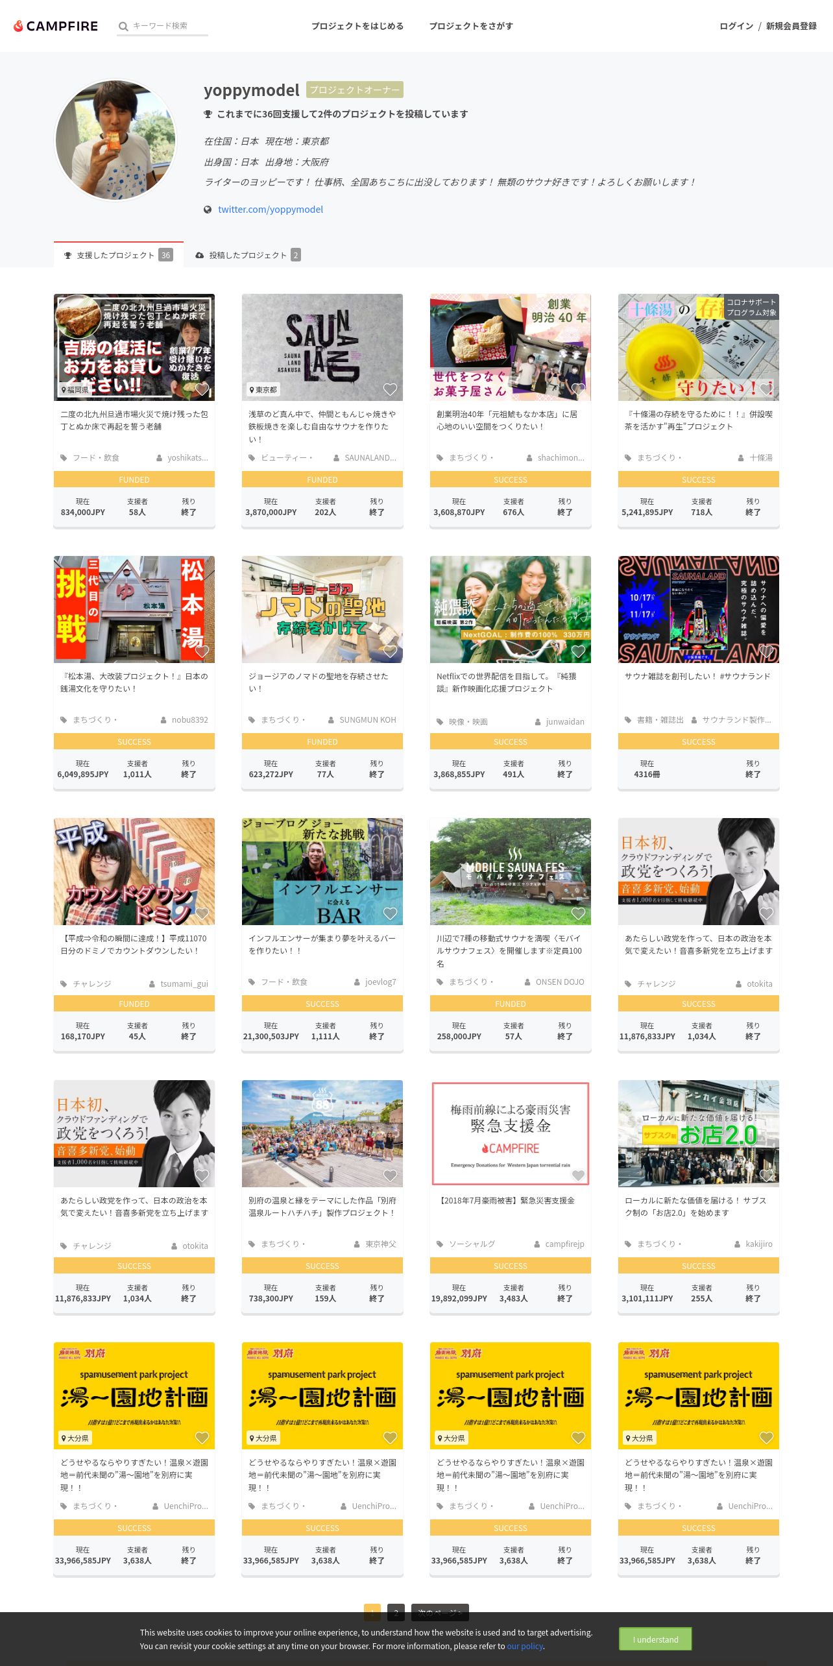
Task: Open お店2.0 project thumbnail
Action: 699,1133
